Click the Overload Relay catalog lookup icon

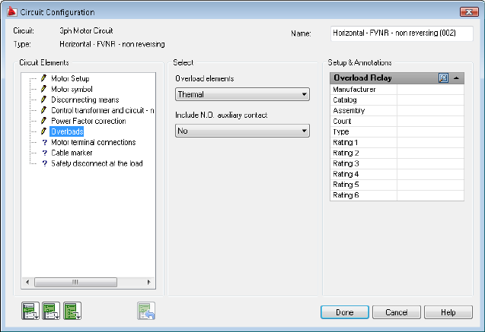[443, 77]
